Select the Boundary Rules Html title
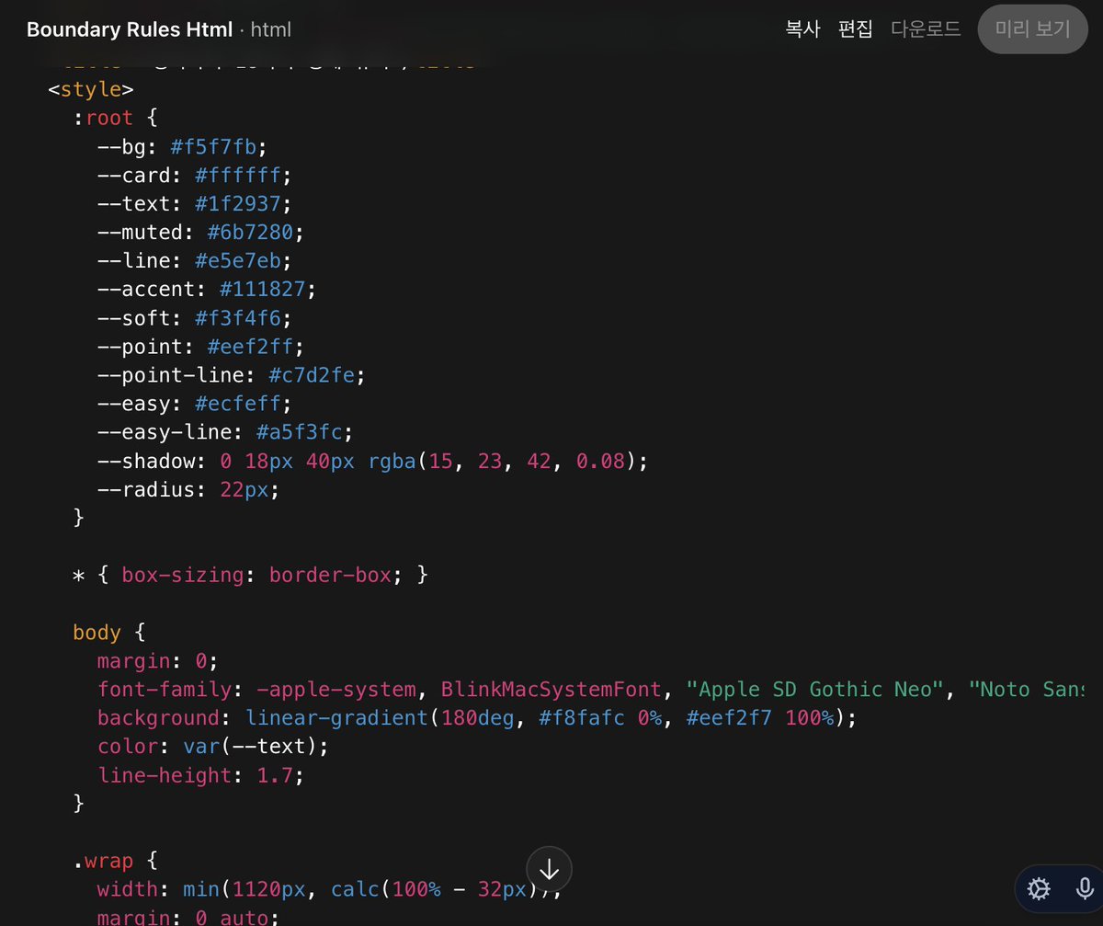1103x926 pixels. tap(130, 29)
